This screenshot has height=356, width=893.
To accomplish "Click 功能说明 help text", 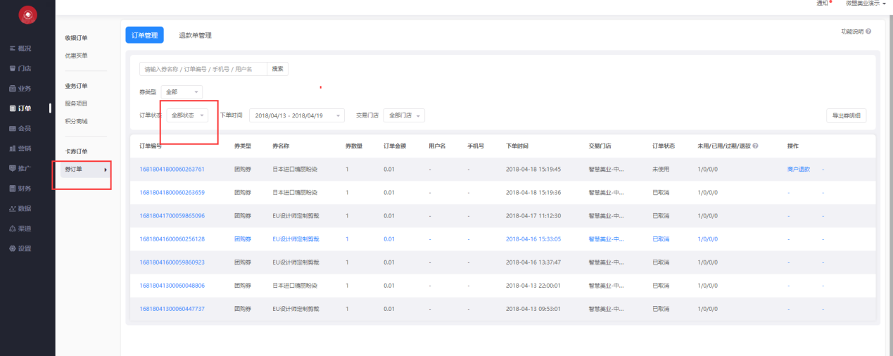I will (852, 32).
